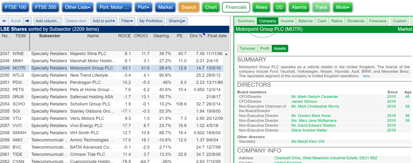Select the Pendragon PLC row
The image size is (413, 163).
point(112,82)
